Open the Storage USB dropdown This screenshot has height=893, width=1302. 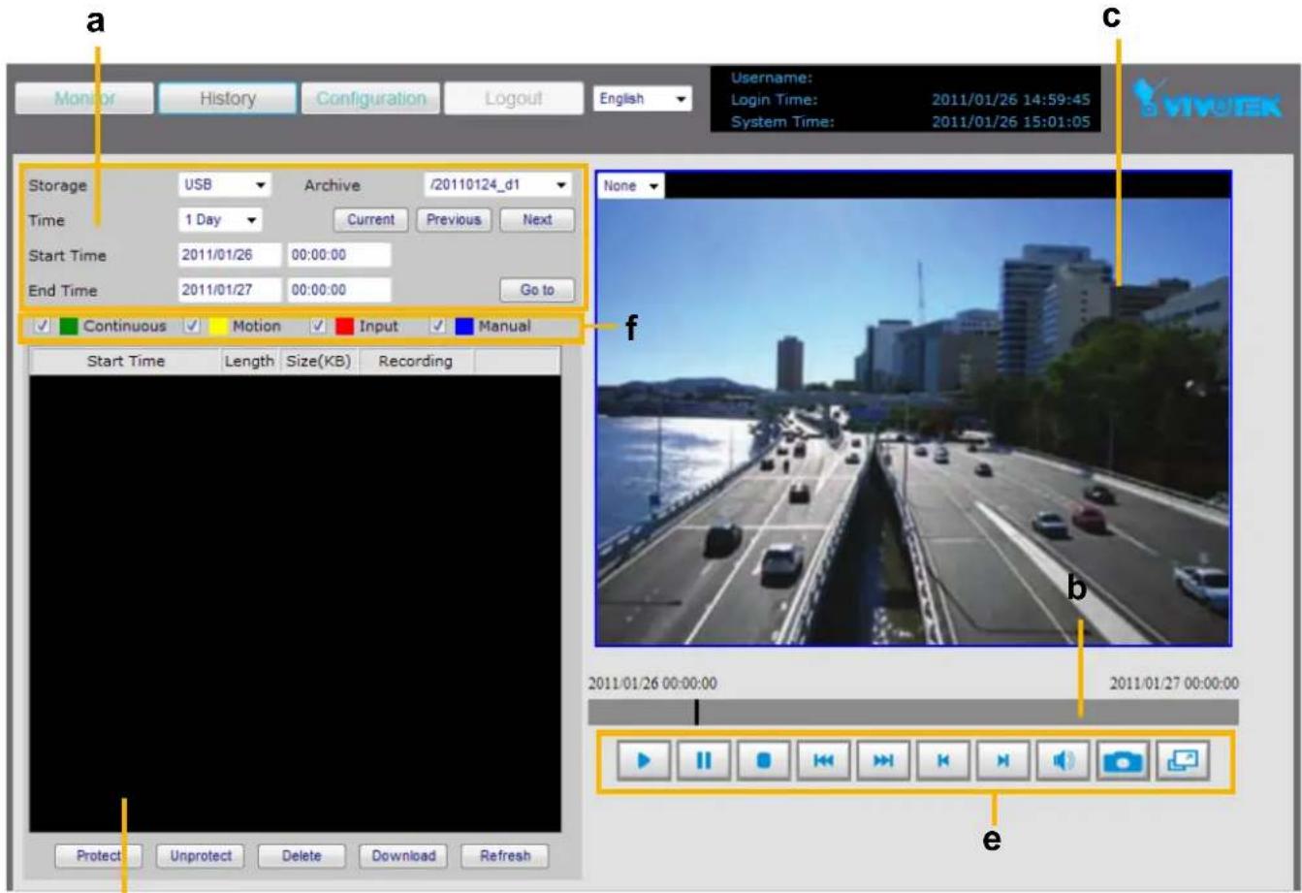click(x=225, y=184)
